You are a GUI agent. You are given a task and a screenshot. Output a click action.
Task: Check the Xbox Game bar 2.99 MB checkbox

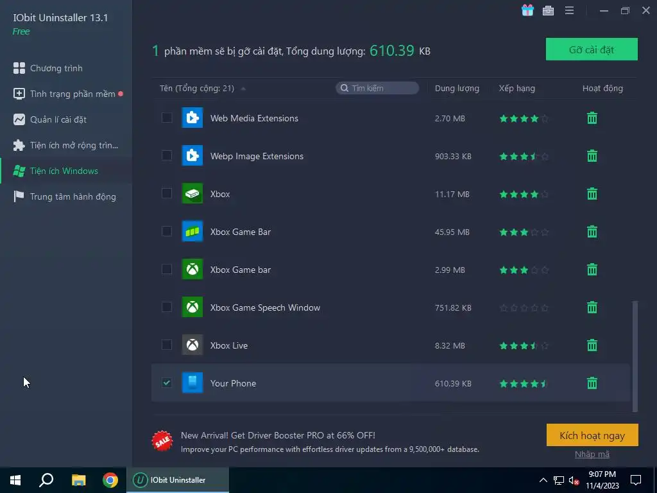point(167,269)
